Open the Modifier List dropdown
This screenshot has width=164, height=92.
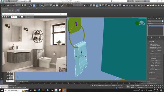(x=156, y=24)
